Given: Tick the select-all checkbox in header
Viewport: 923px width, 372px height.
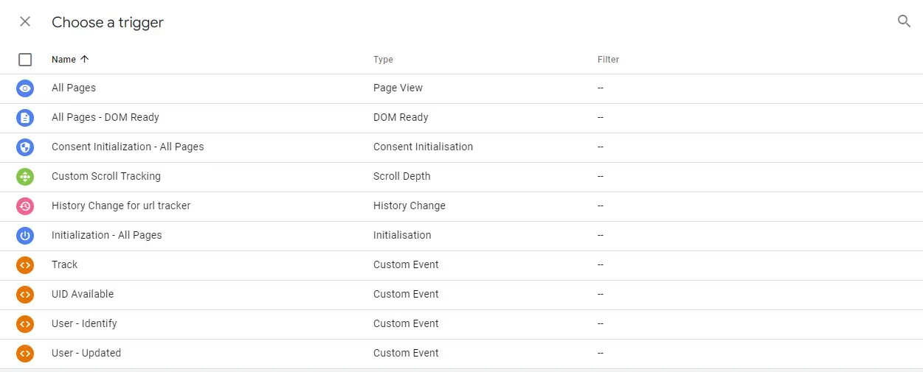Looking at the screenshot, I should 25,60.
